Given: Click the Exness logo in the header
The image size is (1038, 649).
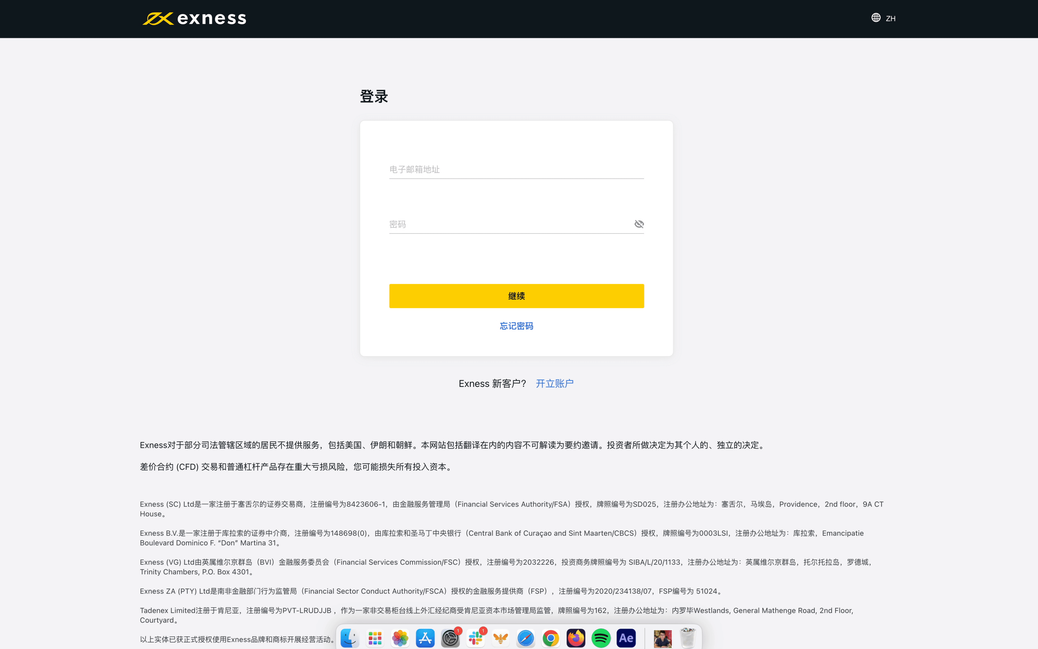Looking at the screenshot, I should [x=194, y=18].
